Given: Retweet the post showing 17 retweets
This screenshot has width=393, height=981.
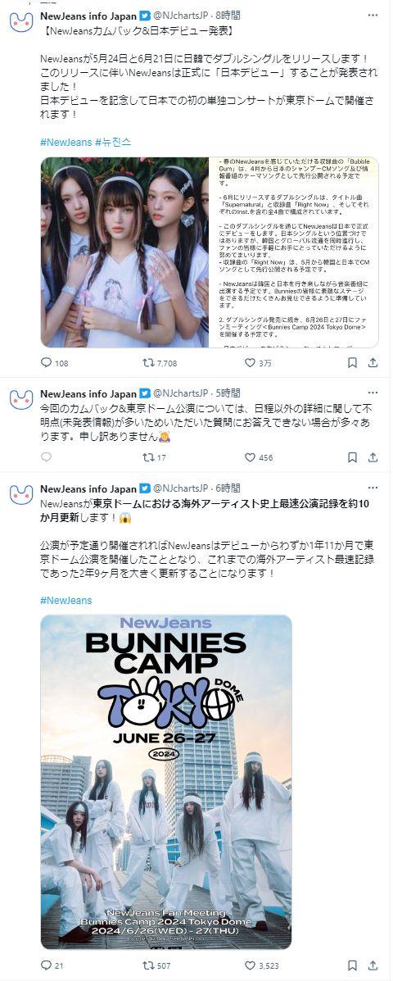Looking at the screenshot, I should (x=149, y=457).
